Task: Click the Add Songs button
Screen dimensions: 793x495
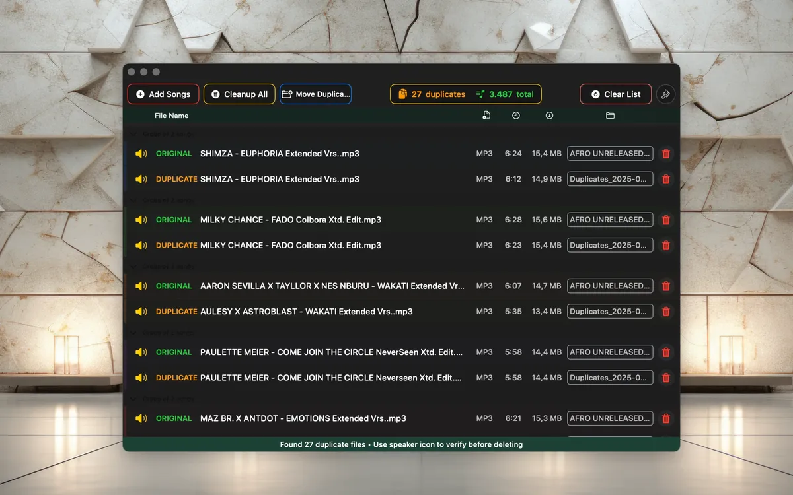Action: click(163, 94)
